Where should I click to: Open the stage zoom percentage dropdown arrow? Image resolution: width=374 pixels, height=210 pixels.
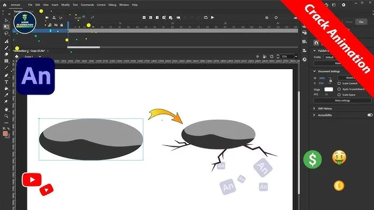tap(296, 57)
